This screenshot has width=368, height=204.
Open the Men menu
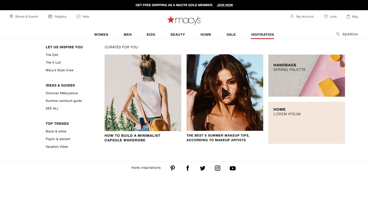point(128,34)
